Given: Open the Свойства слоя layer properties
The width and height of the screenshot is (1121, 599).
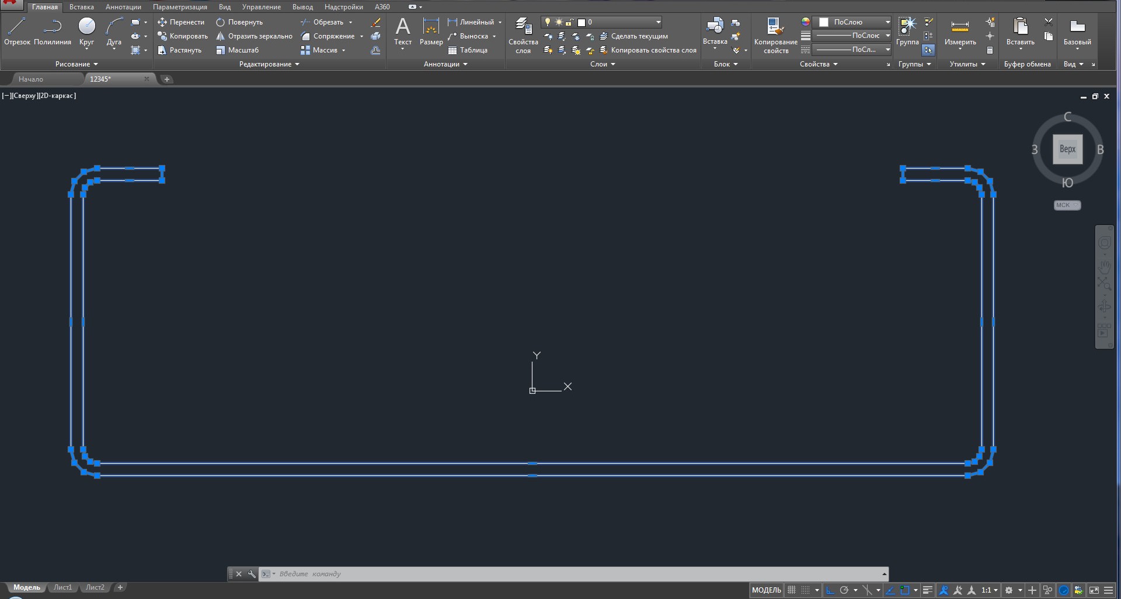Looking at the screenshot, I should point(523,35).
